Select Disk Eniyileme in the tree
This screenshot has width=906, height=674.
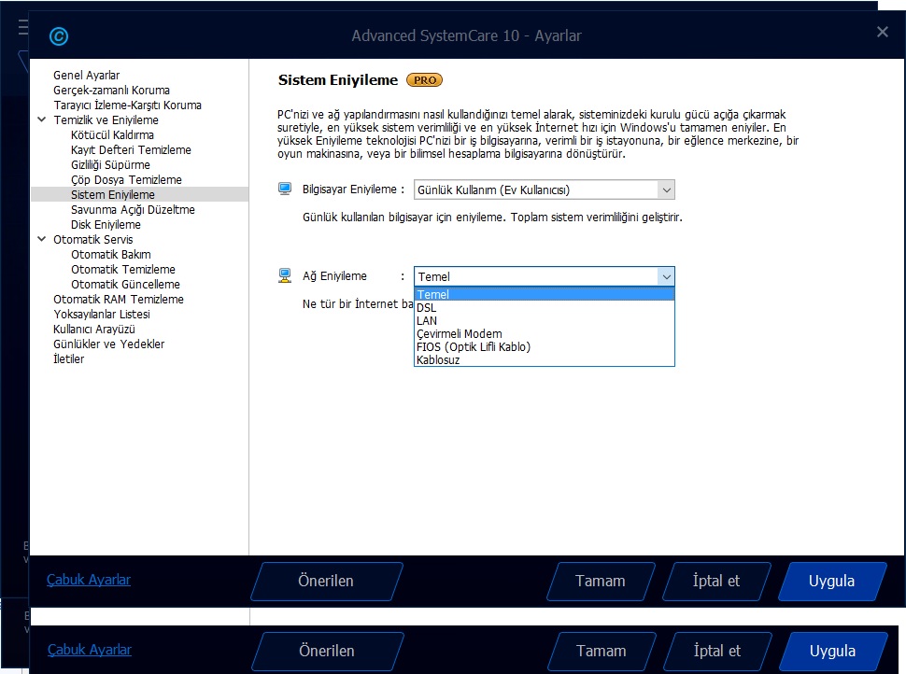click(x=106, y=225)
